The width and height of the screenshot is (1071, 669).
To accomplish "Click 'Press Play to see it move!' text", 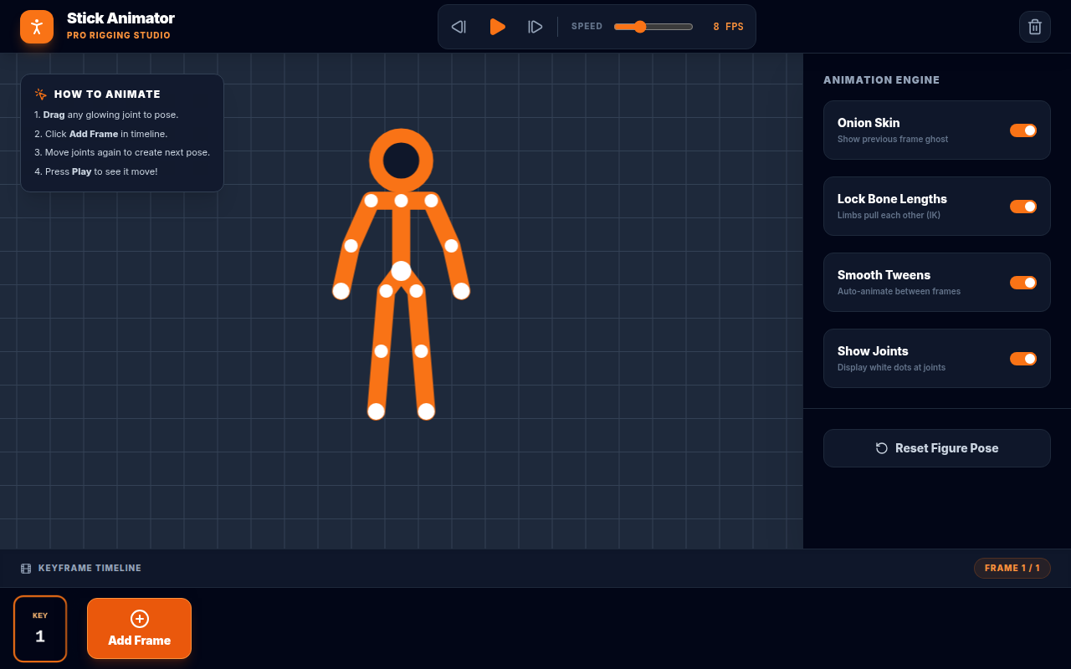I will (x=96, y=171).
